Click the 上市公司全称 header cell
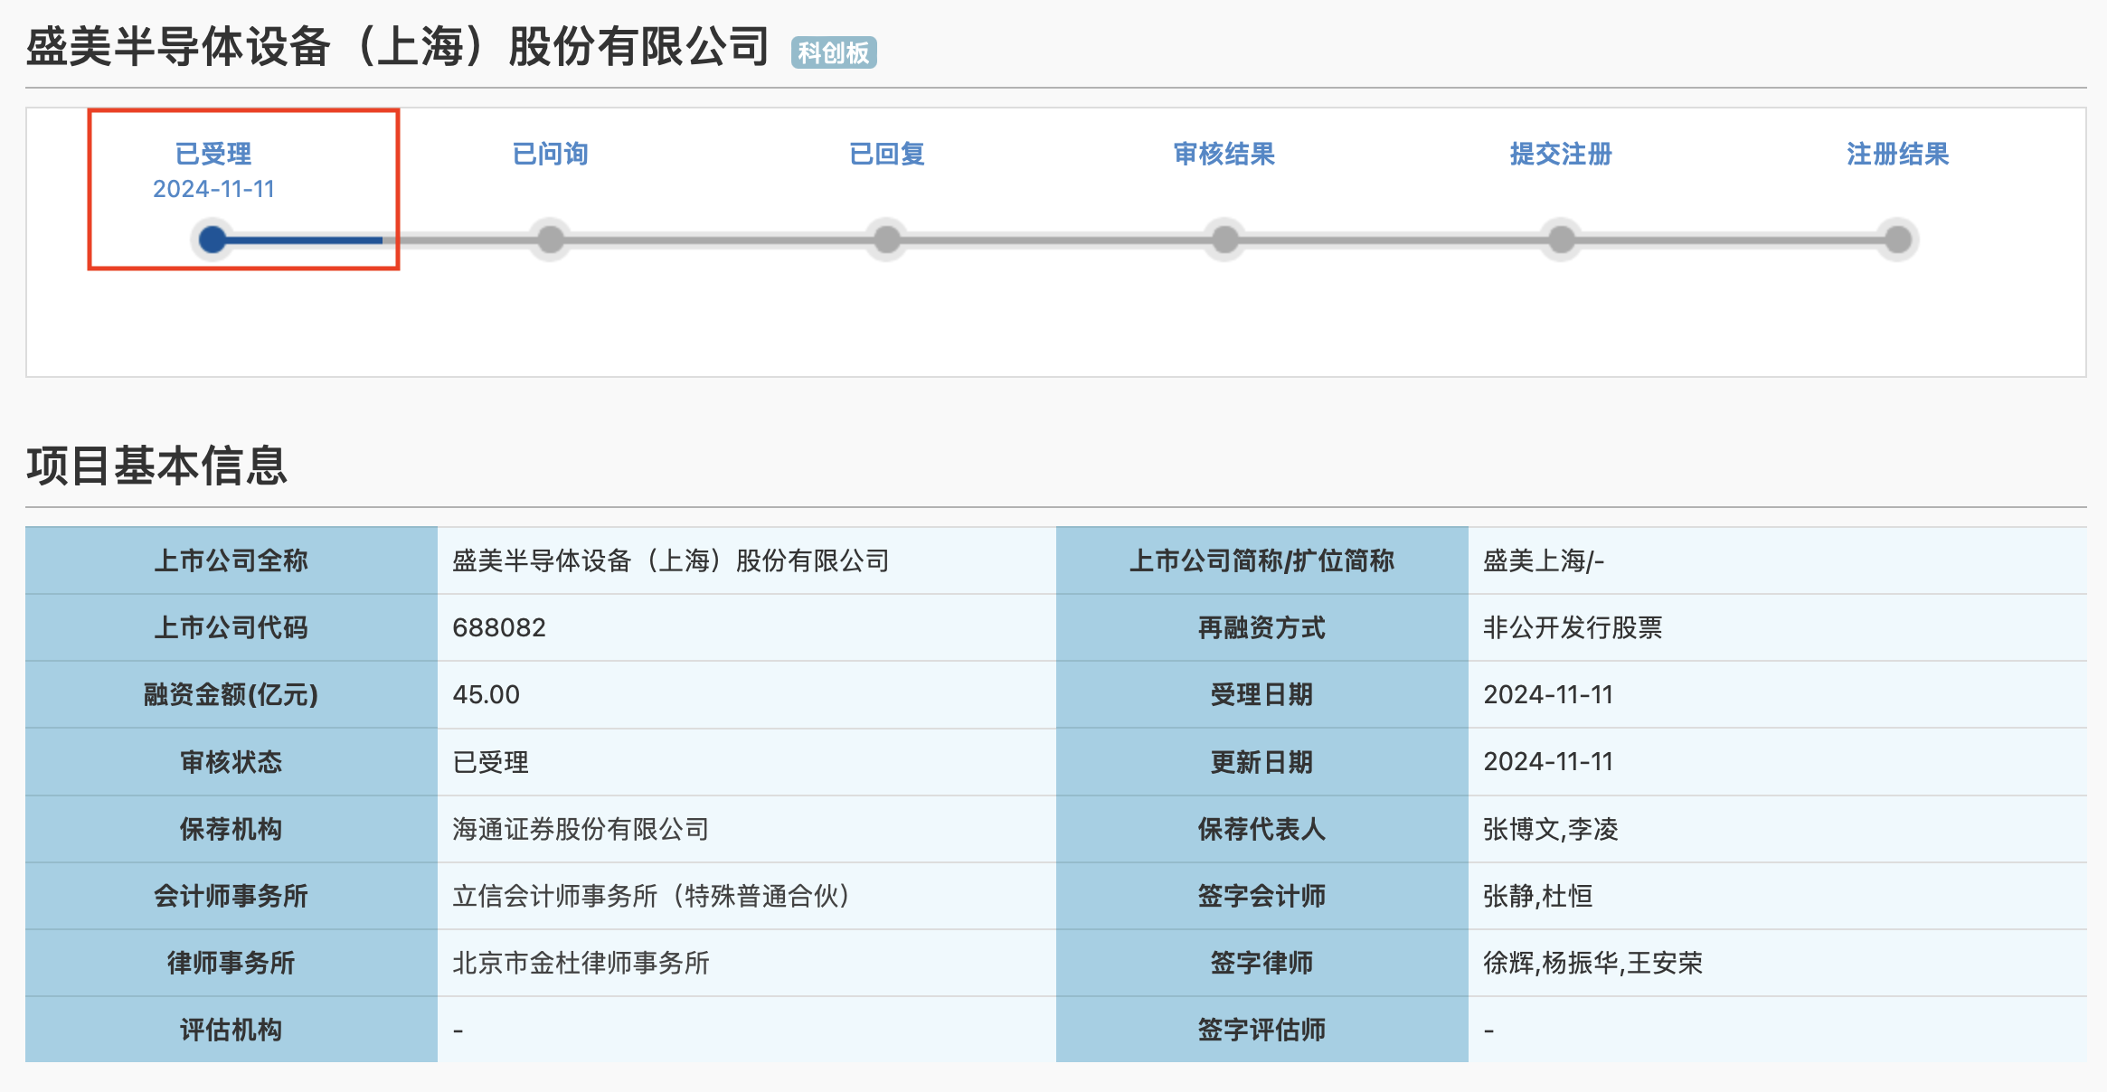 coord(231,560)
